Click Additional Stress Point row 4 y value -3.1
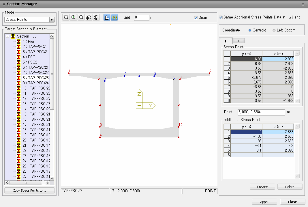The height and width of the screenshot is (207, 308). (246, 146)
